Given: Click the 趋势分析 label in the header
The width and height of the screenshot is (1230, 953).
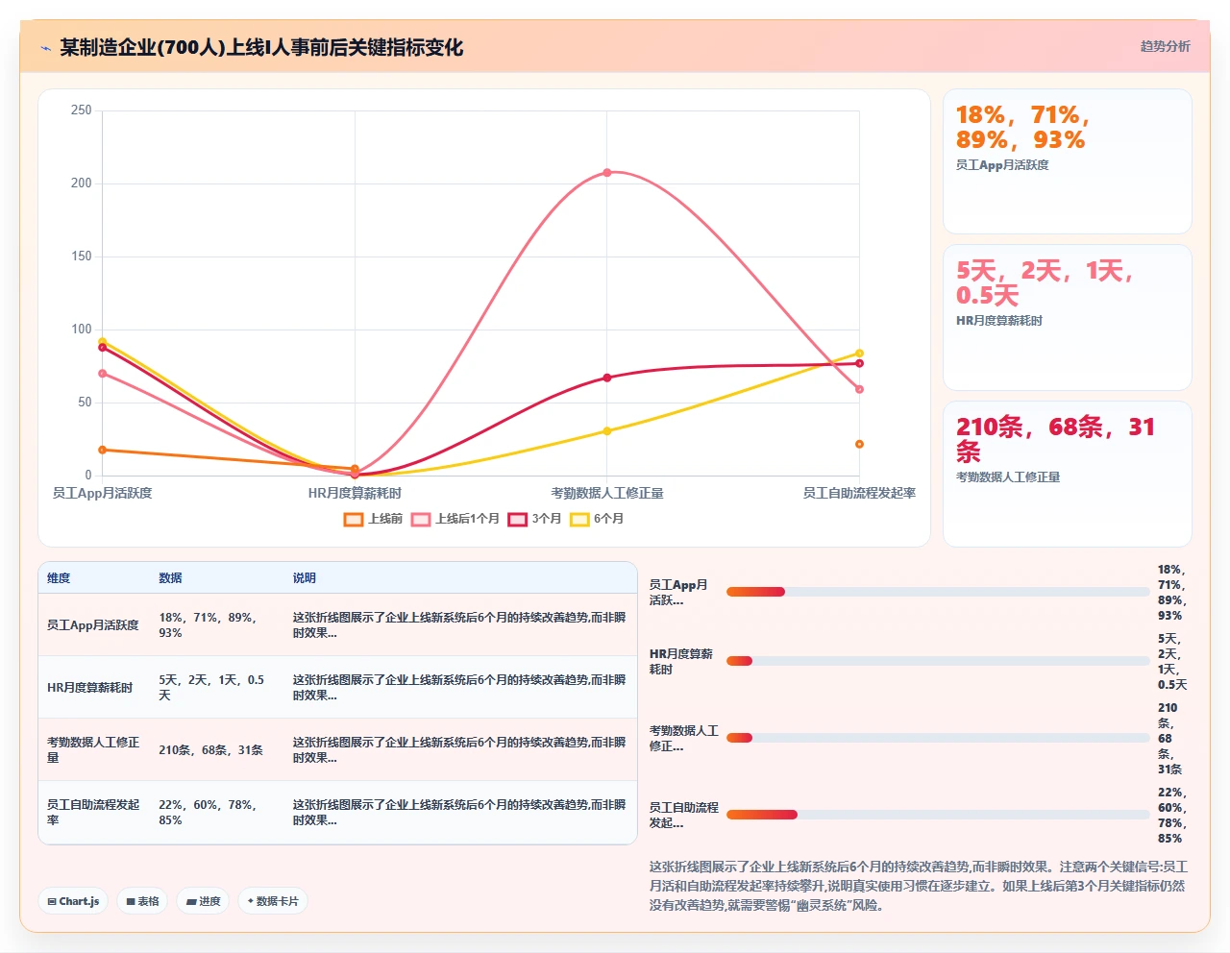Looking at the screenshot, I should tap(1165, 46).
